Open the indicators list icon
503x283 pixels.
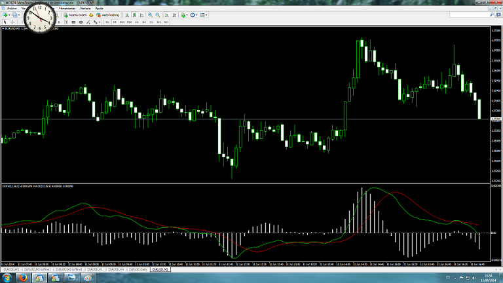(x=183, y=15)
